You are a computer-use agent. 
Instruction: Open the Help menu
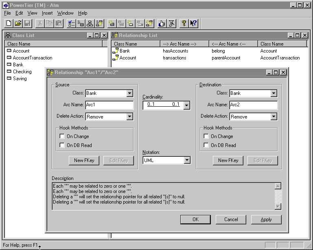pos(83,13)
